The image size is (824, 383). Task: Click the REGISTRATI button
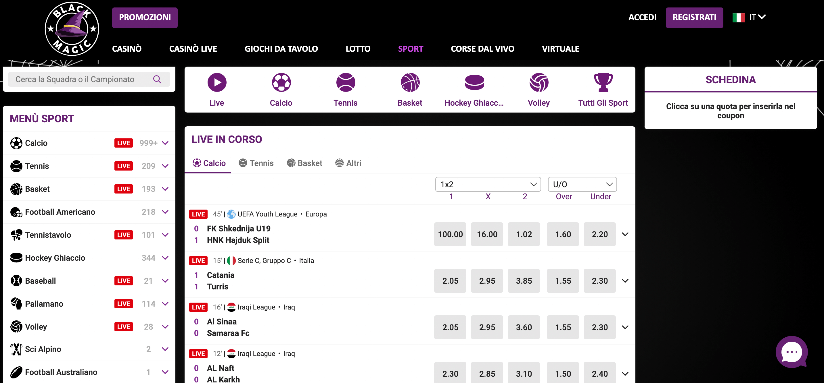pyautogui.click(x=694, y=17)
